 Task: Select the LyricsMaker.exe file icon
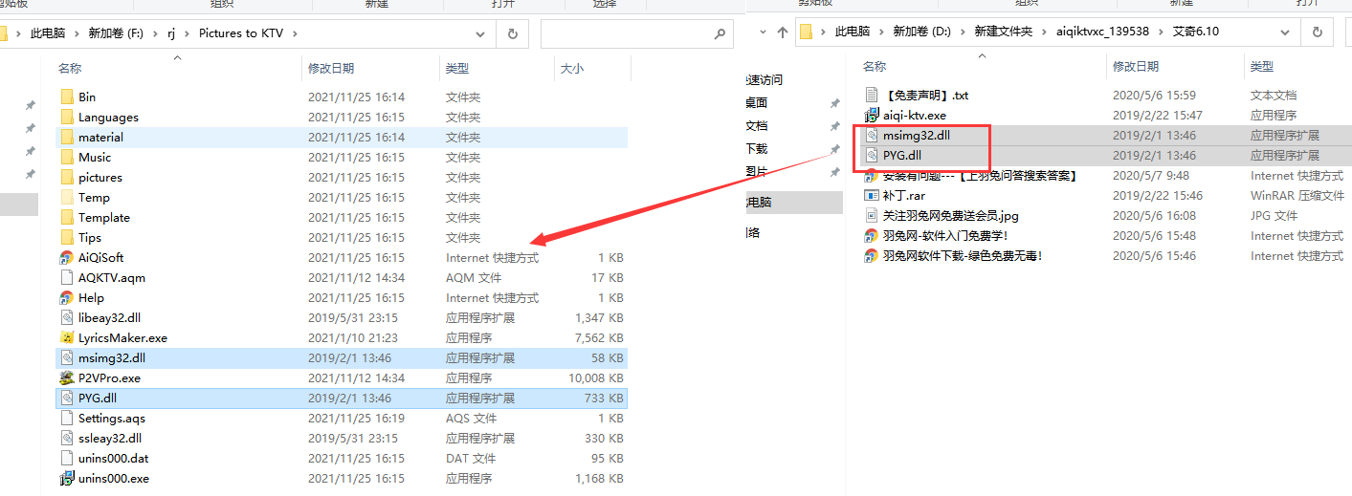(67, 337)
